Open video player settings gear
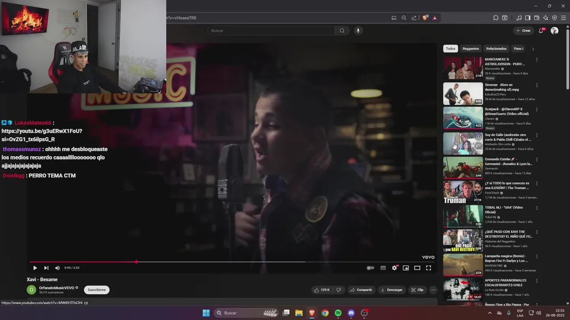Image resolution: width=570 pixels, height=320 pixels. tap(395, 268)
